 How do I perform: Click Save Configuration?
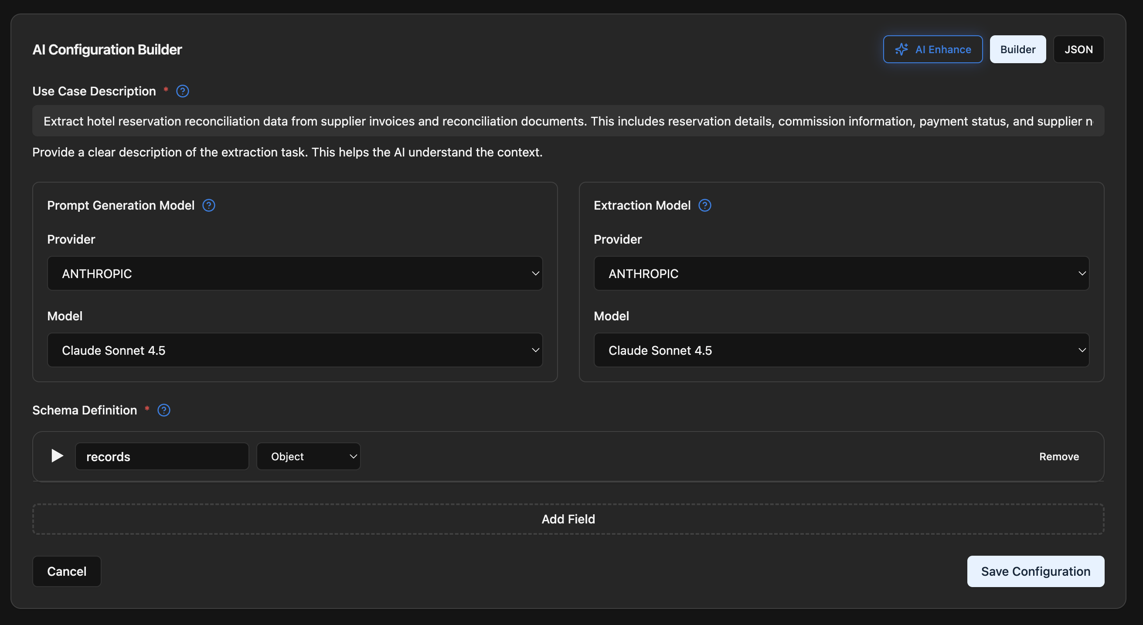pos(1035,571)
